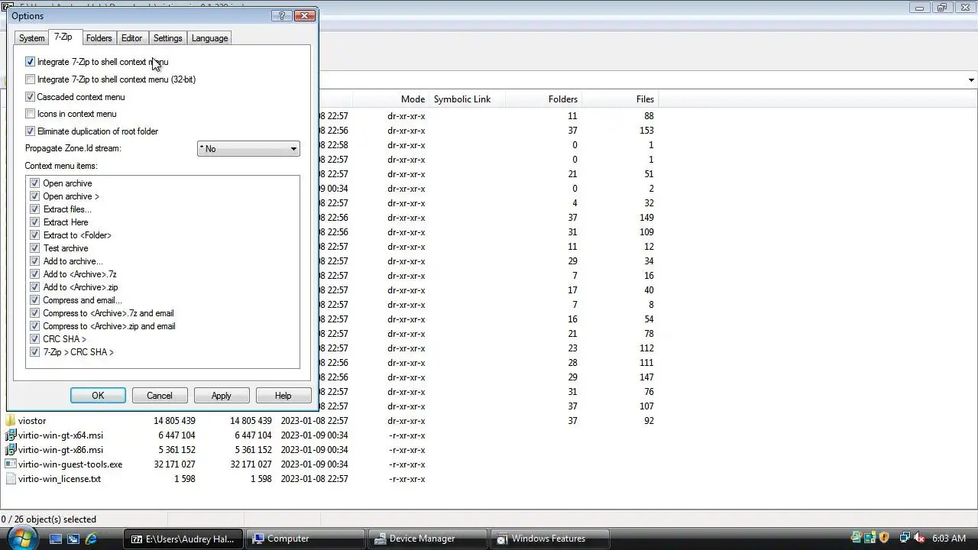The width and height of the screenshot is (978, 550).
Task: Toggle Cascaded context menu checkbox
Action: pyautogui.click(x=30, y=97)
